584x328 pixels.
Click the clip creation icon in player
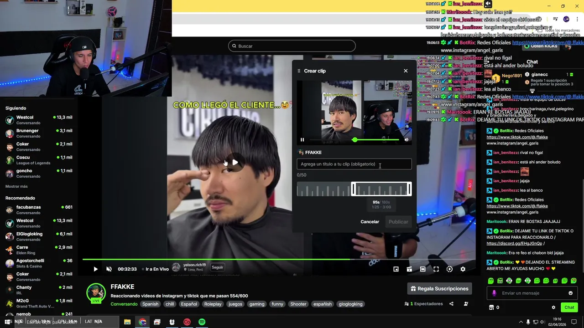pyautogui.click(x=409, y=269)
